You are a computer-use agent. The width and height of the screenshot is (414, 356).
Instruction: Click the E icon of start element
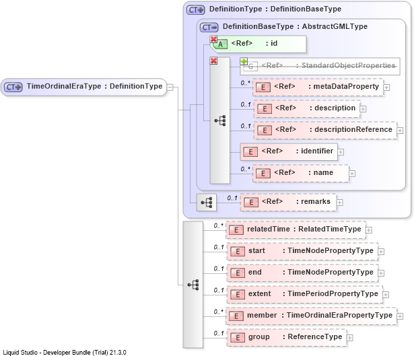(238, 252)
